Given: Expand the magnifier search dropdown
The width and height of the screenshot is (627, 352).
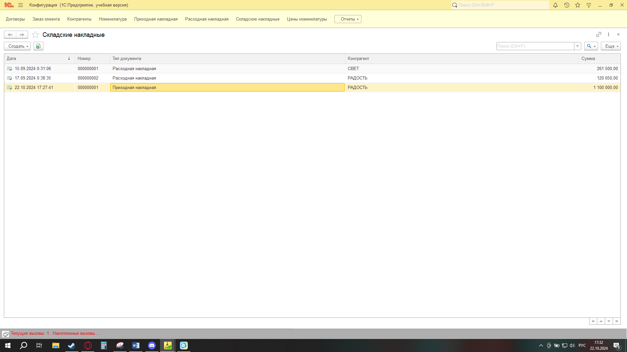Looking at the screenshot, I should (x=591, y=46).
